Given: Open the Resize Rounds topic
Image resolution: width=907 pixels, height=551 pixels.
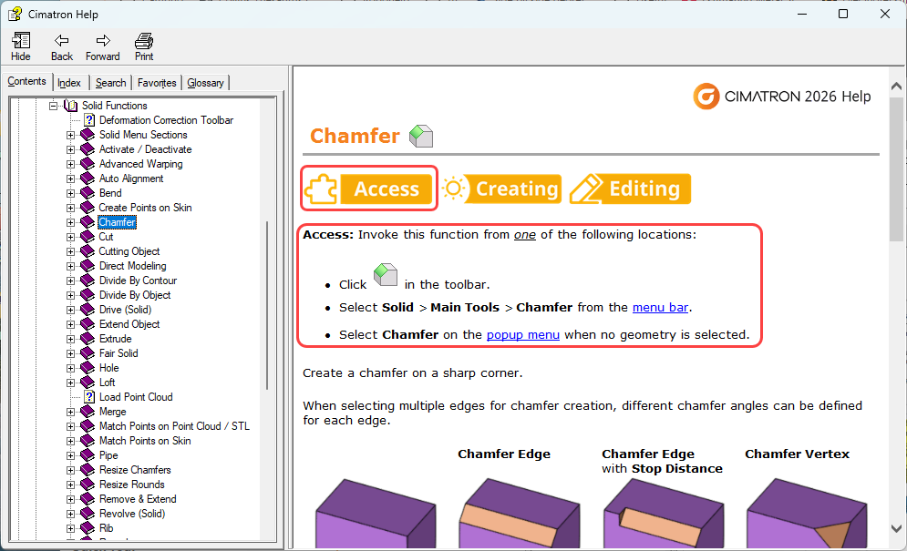Looking at the screenshot, I should [x=132, y=485].
